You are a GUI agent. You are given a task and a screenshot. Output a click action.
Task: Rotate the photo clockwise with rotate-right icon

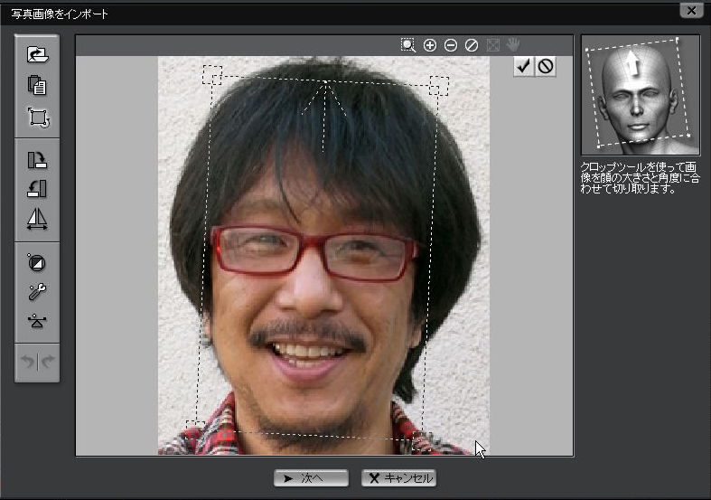[37, 160]
